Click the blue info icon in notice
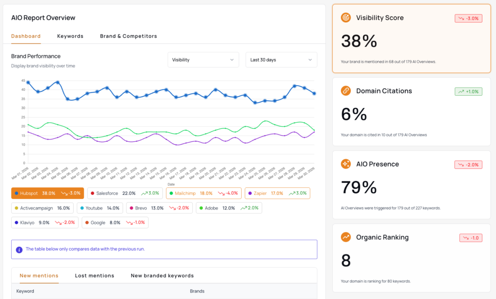 click(x=19, y=250)
